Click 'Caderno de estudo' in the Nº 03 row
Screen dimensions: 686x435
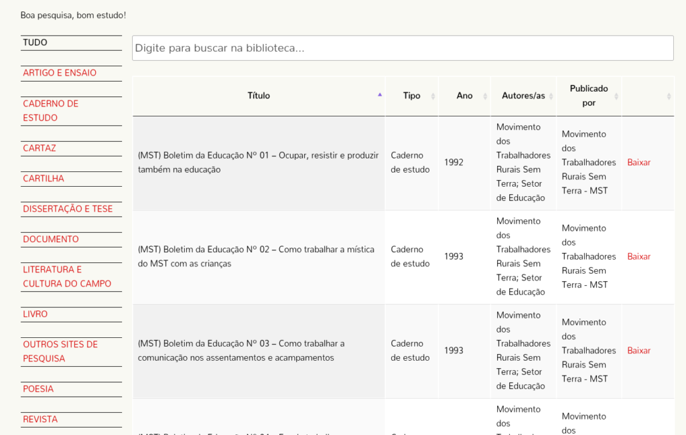(410, 350)
